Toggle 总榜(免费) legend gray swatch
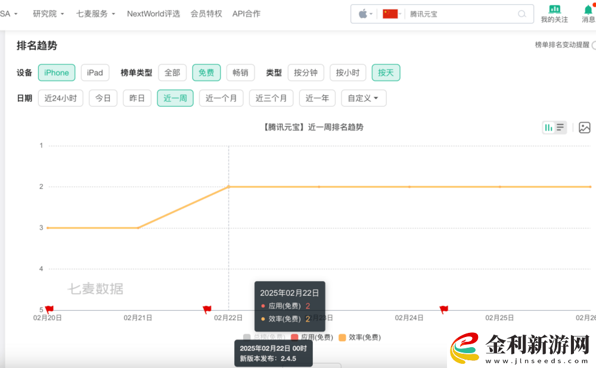 [247, 337]
